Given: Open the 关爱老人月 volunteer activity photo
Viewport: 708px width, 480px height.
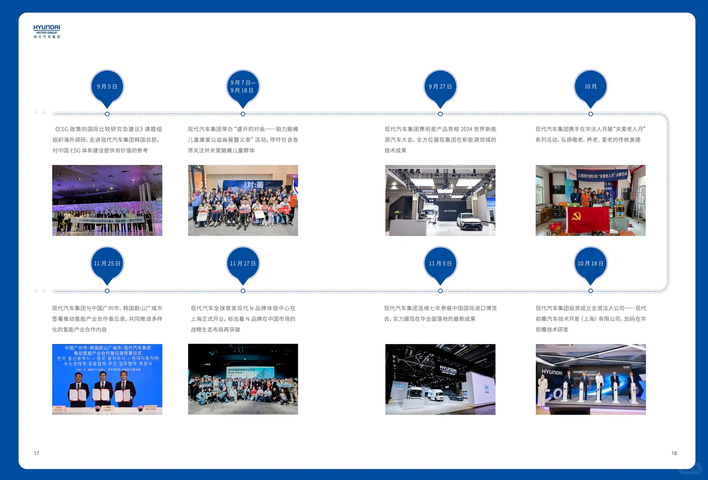Looking at the screenshot, I should 591,200.
